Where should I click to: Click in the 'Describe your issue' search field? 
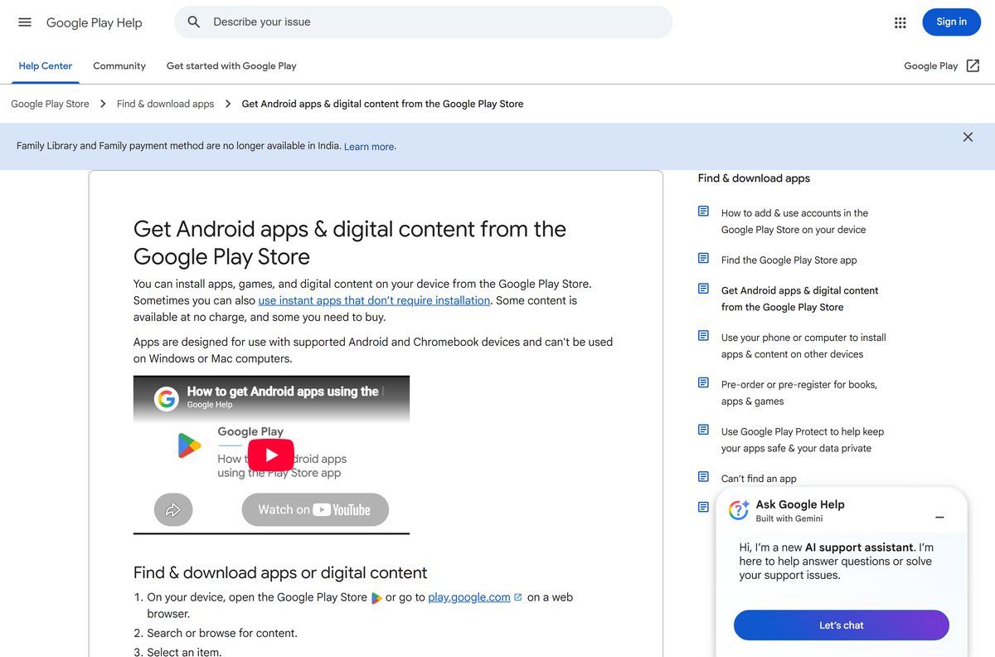(x=423, y=22)
